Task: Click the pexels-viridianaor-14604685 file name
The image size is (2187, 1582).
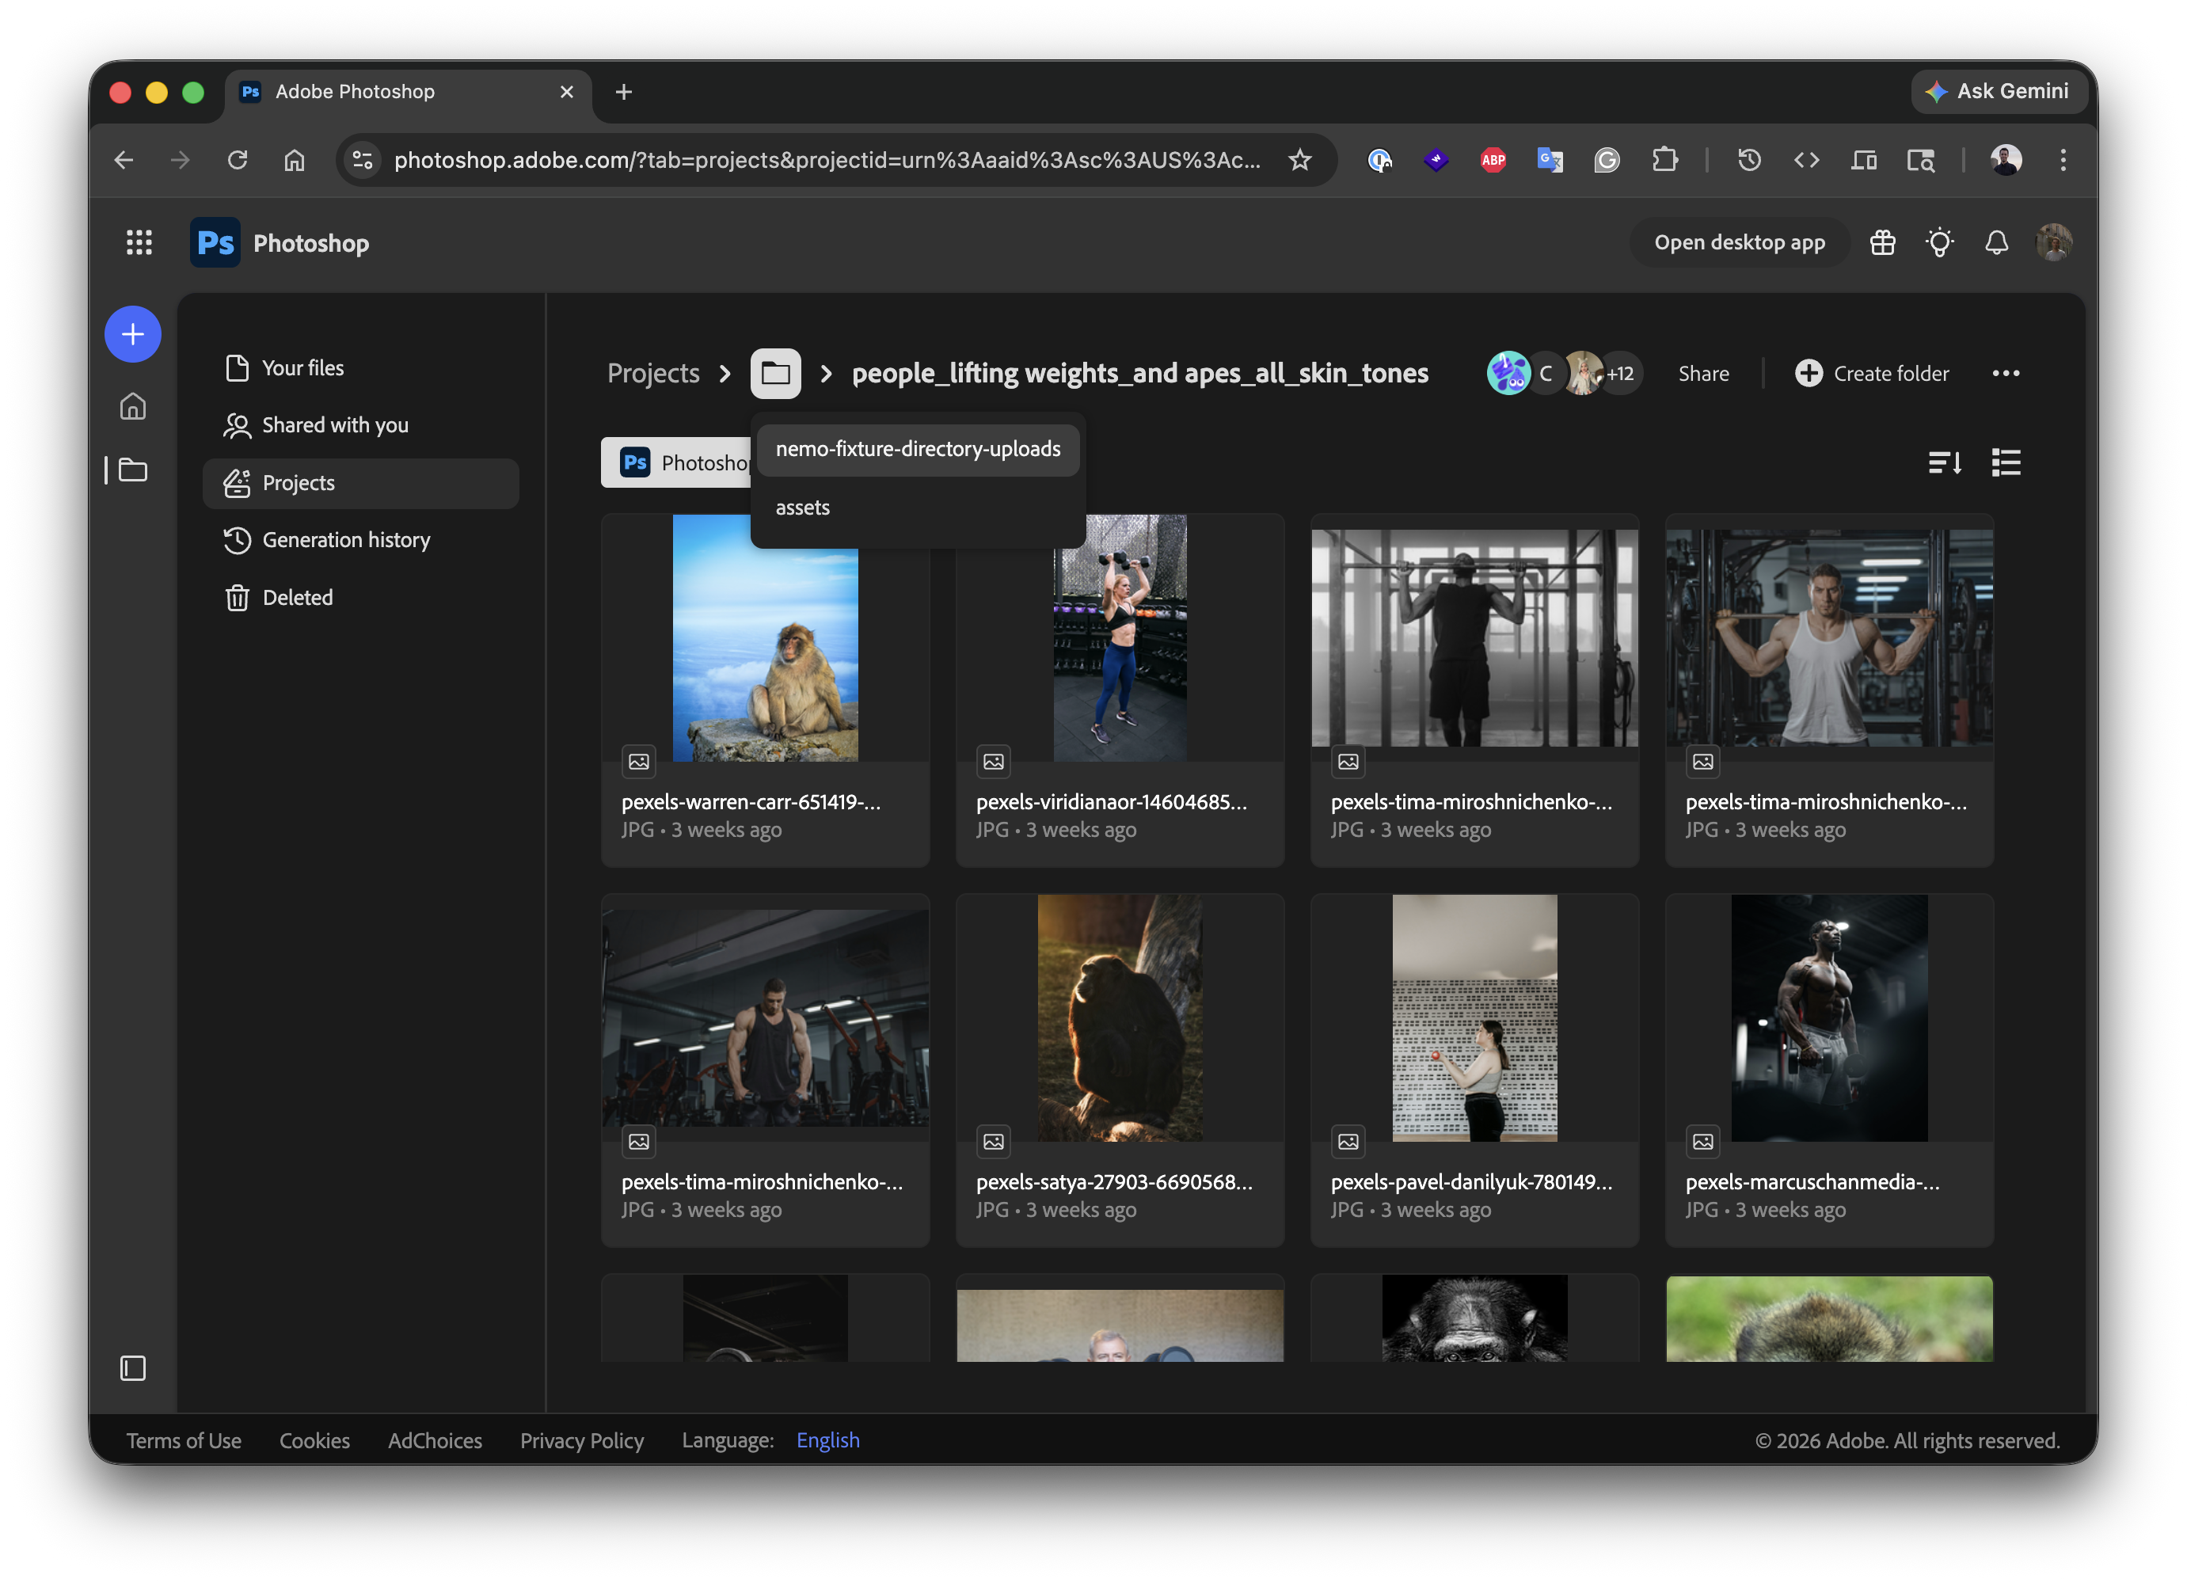Action: 1112,802
